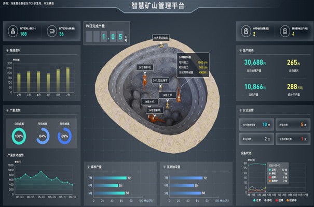Click the 7月 bar valued 72 in 瓦斯抽采量
This screenshot has width=314, height=207.
[x=186, y=178]
